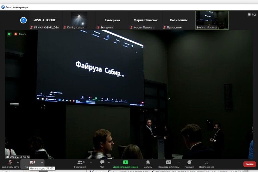258x172 pixels.
Task: Open the Чат chat panel
Action: click(102, 164)
